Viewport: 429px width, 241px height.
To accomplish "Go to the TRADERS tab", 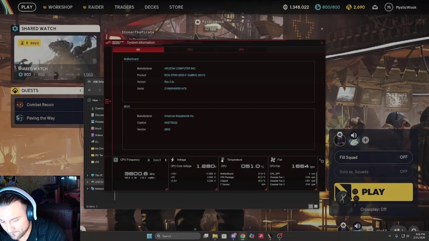I will (x=124, y=7).
